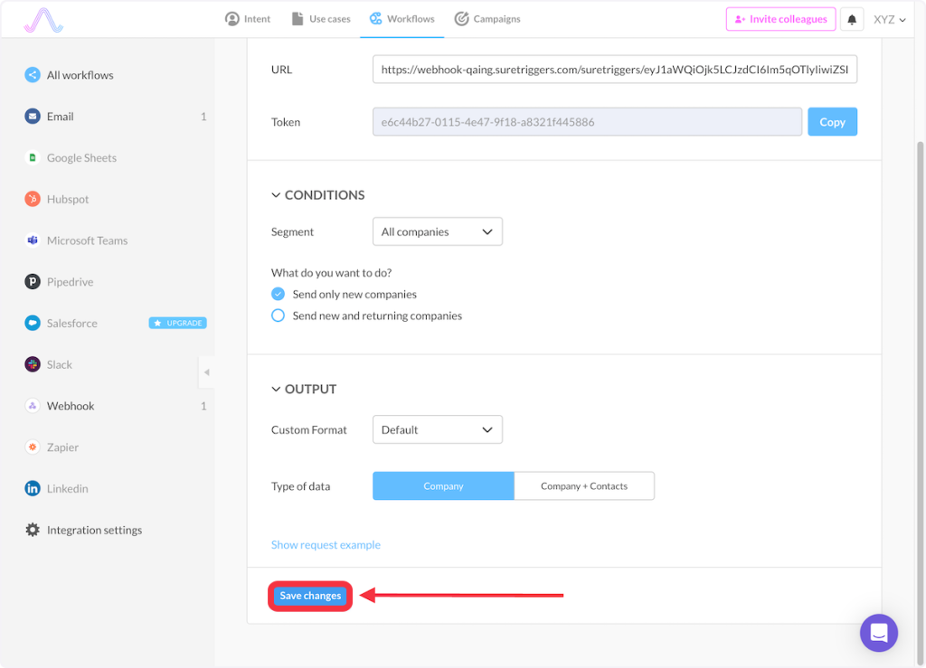
Task: Open the Segment dropdown
Action: click(x=437, y=231)
